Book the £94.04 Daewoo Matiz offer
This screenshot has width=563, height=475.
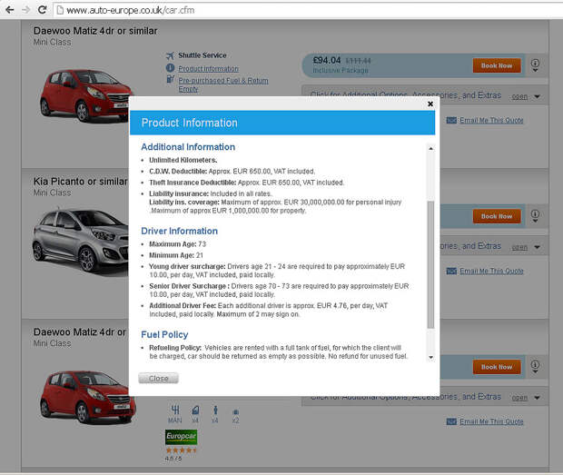(497, 65)
